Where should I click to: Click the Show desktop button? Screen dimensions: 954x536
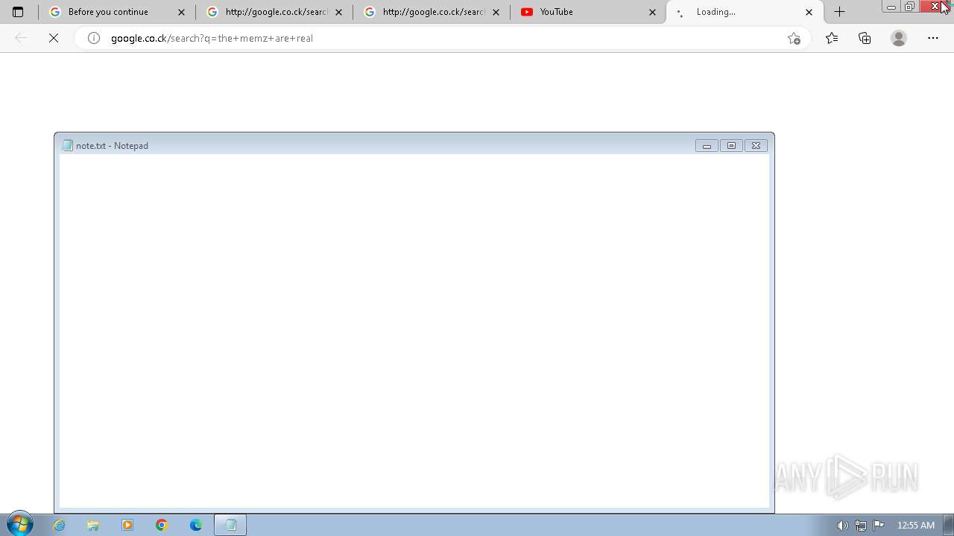coord(949,525)
